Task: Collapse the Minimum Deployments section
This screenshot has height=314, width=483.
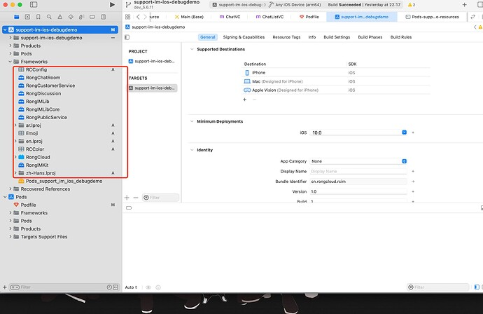Action: 192,121
